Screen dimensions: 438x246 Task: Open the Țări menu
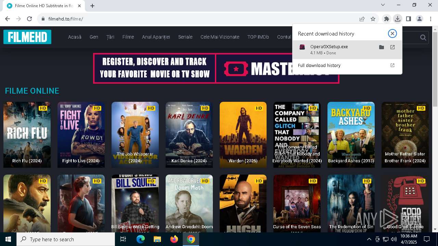pyautogui.click(x=110, y=37)
